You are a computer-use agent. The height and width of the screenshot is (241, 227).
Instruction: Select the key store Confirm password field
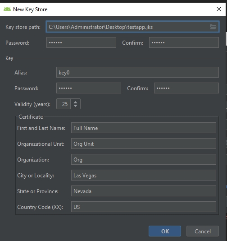[184, 42]
